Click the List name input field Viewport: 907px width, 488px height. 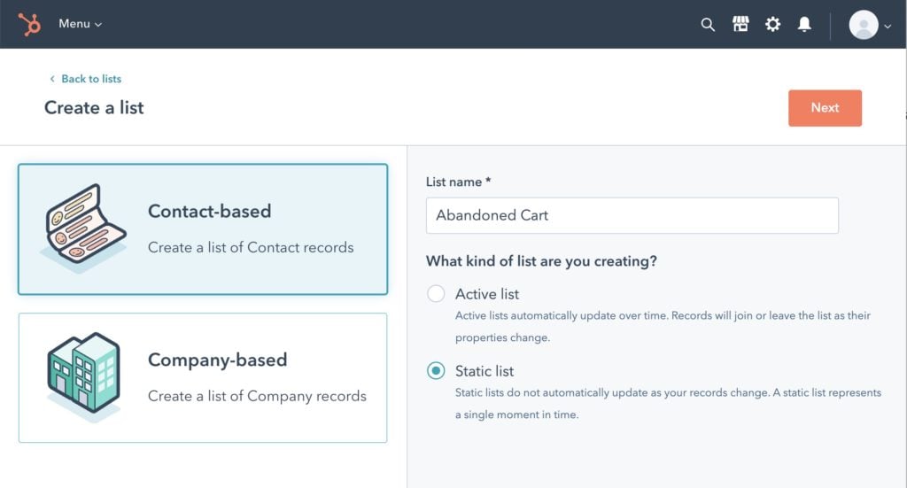pyautogui.click(x=632, y=215)
